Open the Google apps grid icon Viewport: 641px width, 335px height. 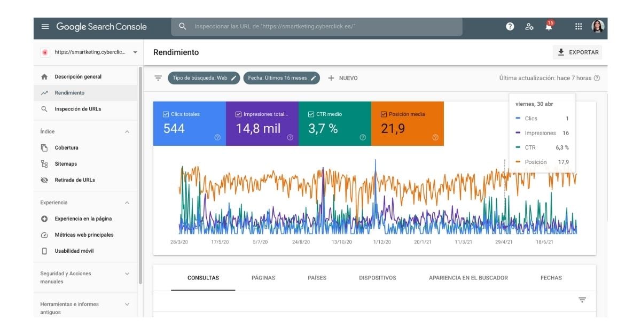[x=579, y=26]
